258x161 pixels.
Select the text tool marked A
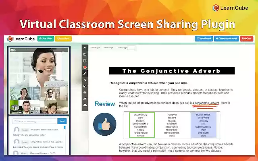(x=85, y=80)
